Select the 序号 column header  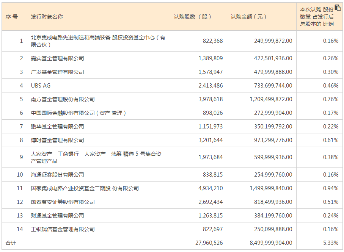[14, 17]
